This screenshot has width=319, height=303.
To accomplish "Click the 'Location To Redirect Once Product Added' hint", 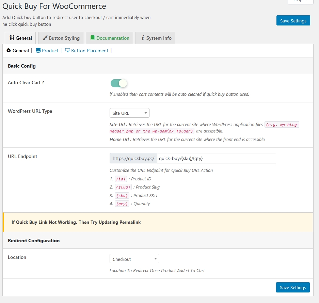I will [x=157, y=270].
